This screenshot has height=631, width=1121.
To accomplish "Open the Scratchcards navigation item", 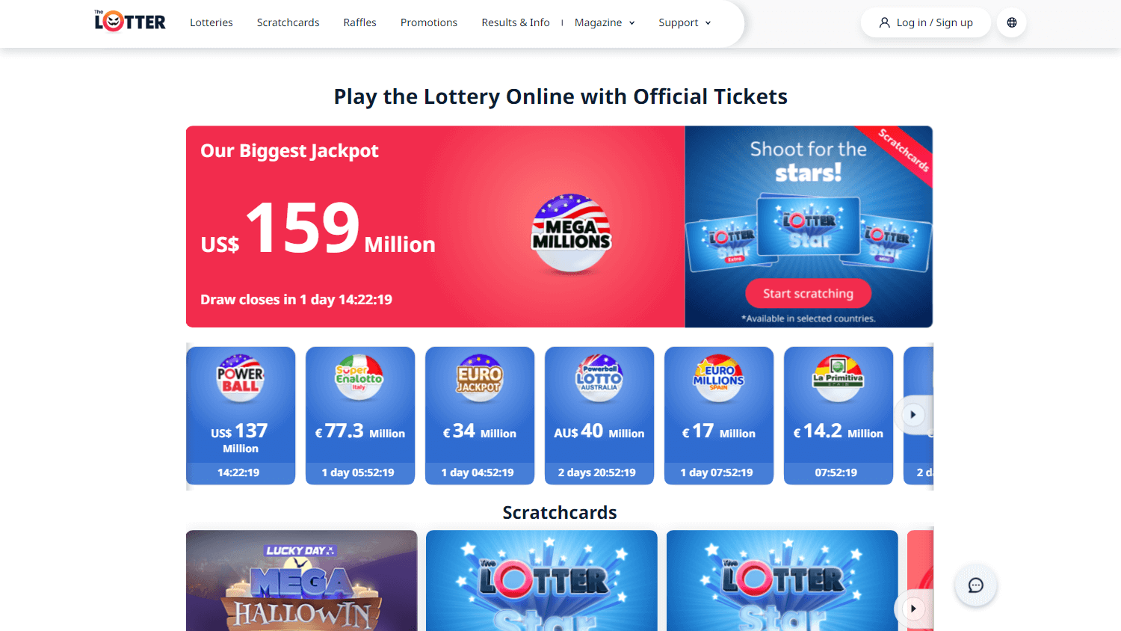I will 288,22.
